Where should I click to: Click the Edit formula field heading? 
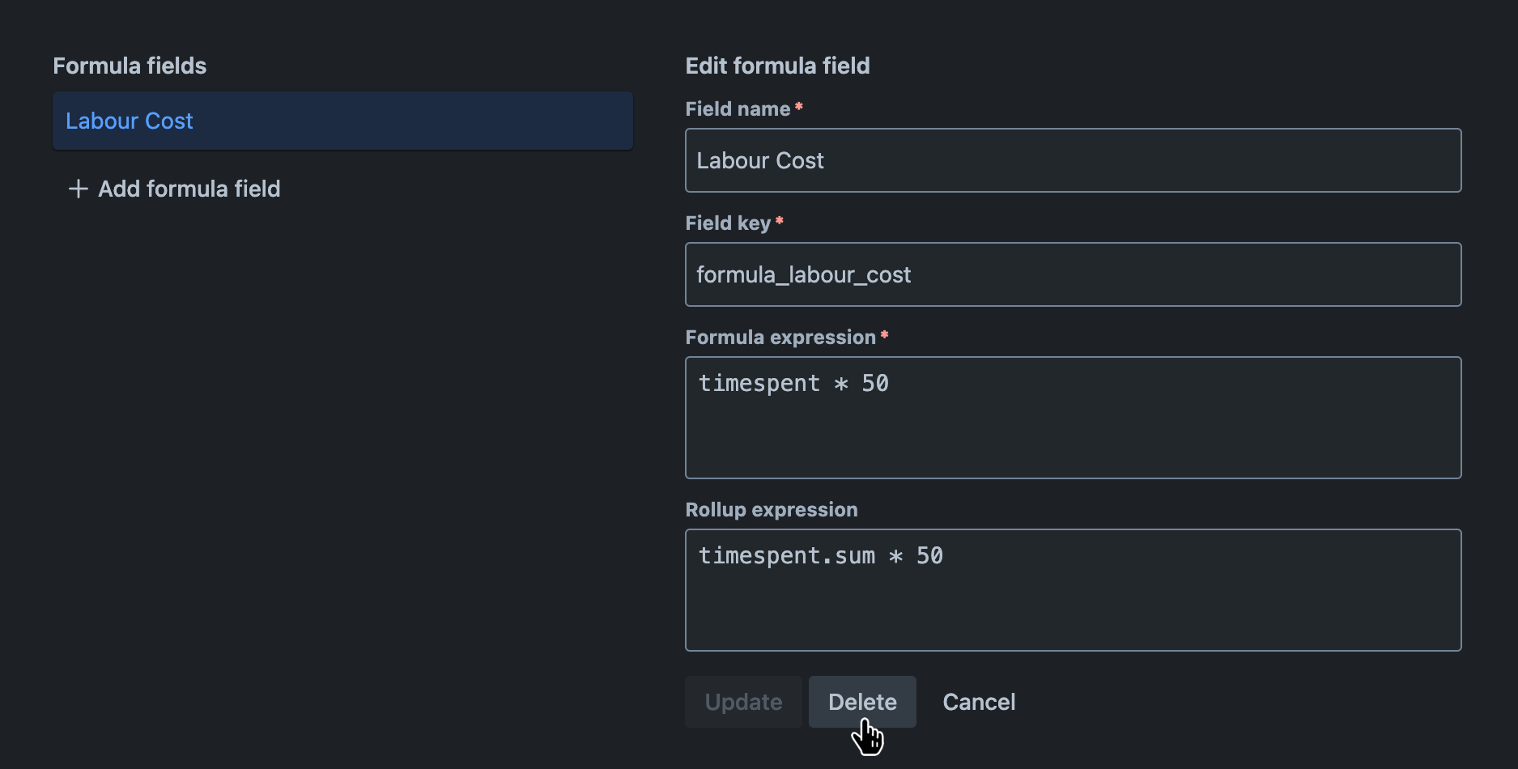[777, 65]
